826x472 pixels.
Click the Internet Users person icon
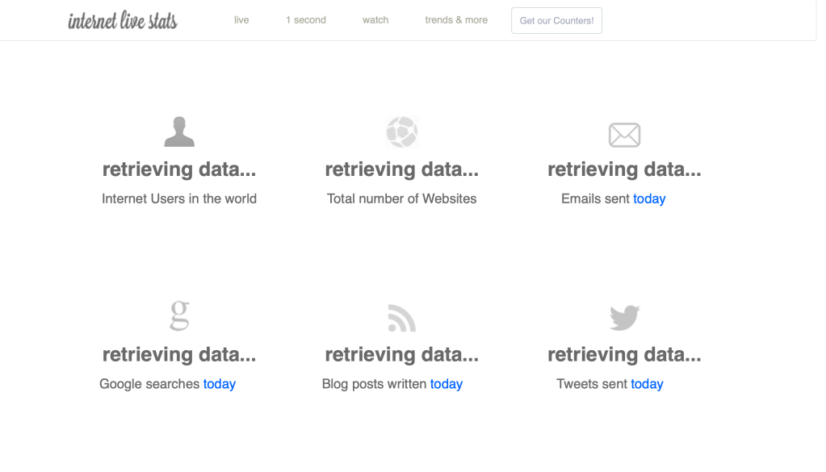pos(179,132)
